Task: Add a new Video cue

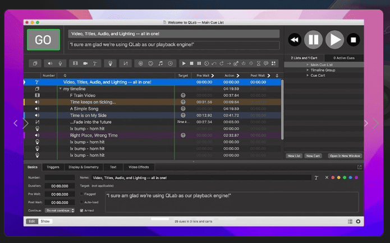Action: click(75, 63)
